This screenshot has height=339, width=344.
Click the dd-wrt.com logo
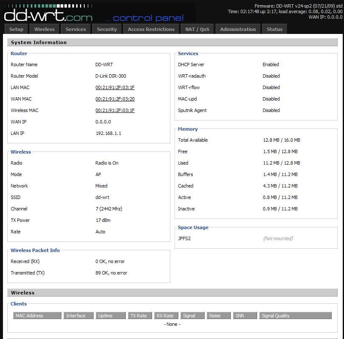(x=48, y=13)
